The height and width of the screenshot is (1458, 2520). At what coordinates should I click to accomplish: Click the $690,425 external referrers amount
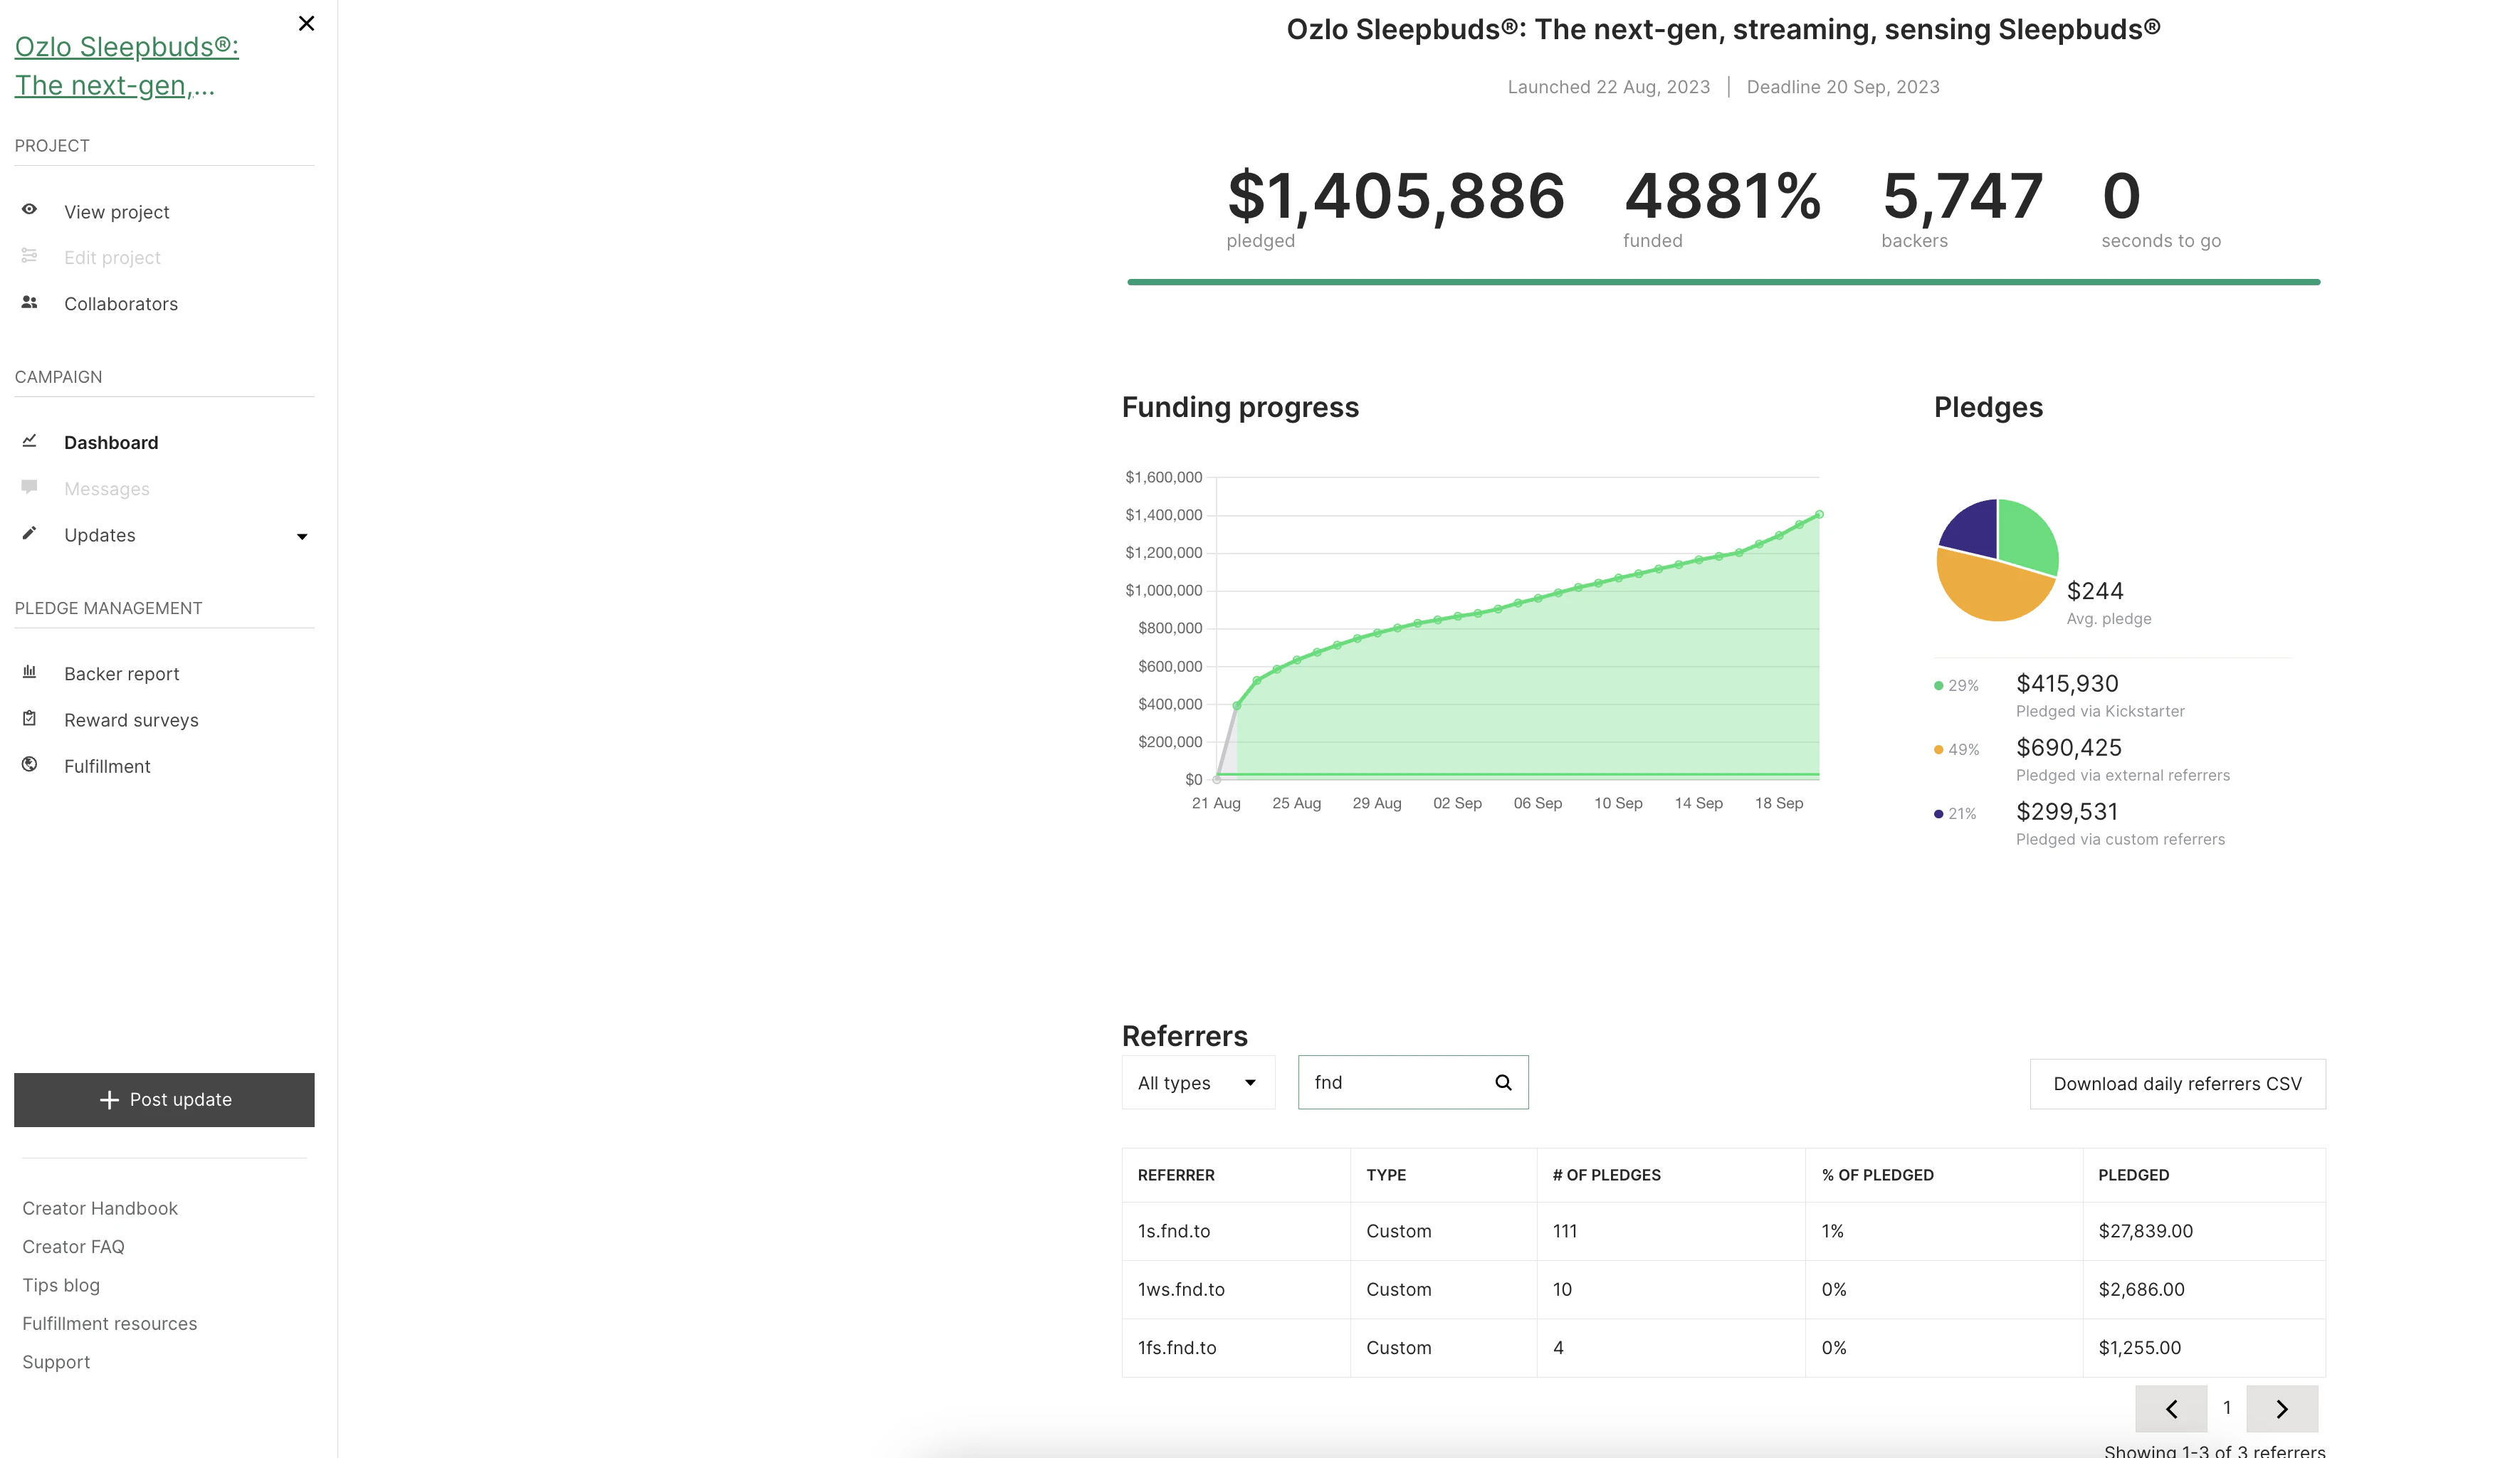coord(2069,749)
